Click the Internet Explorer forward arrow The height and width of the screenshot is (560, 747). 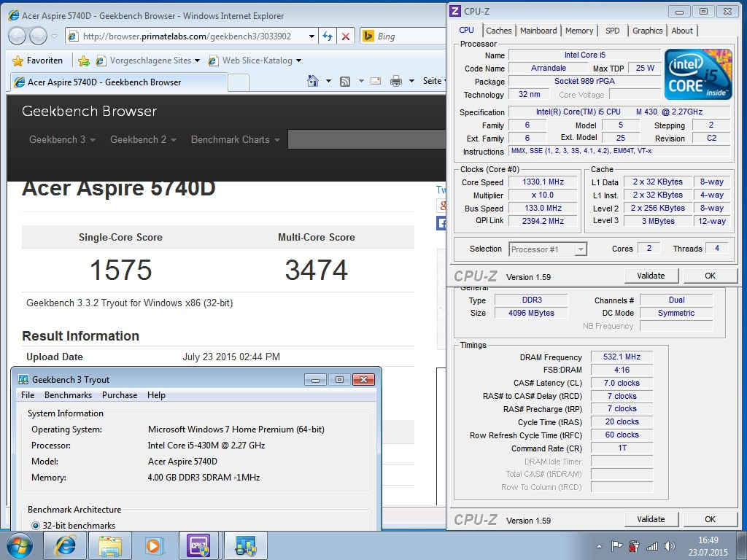pos(38,36)
